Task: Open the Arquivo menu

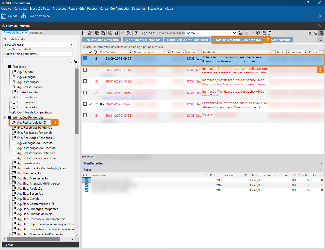Action: click(6, 9)
